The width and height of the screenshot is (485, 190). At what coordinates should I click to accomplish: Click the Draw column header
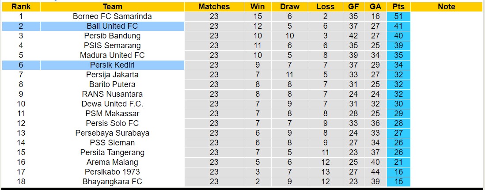pos(289,7)
